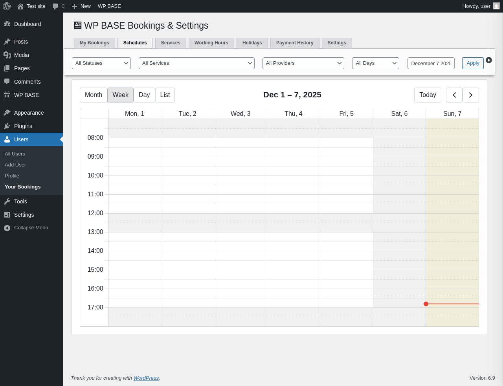Image resolution: width=503 pixels, height=386 pixels.
Task: Open the All Statuses dropdown
Action: click(101, 63)
